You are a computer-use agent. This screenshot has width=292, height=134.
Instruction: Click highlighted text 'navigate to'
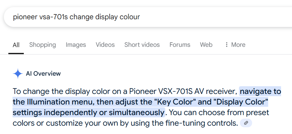tap(260, 91)
